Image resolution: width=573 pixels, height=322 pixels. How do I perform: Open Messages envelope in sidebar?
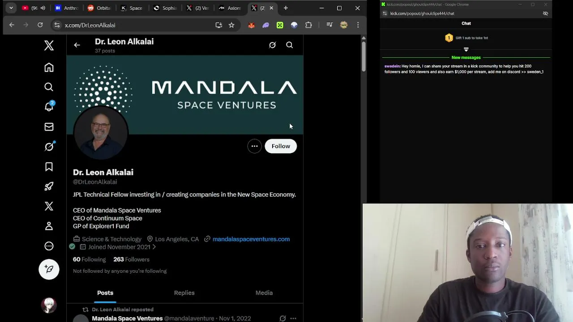(49, 127)
